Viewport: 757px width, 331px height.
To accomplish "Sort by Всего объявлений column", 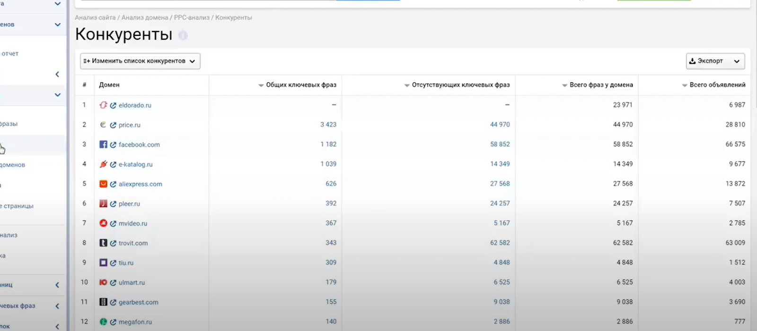I will click(713, 85).
